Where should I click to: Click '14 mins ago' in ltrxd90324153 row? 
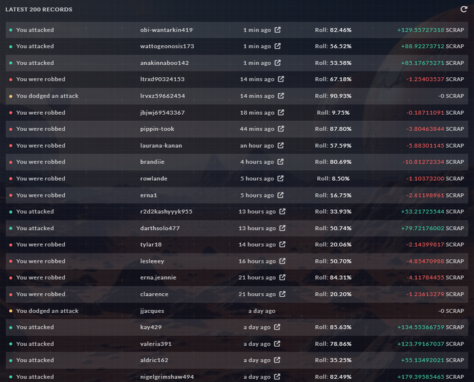[257, 79]
